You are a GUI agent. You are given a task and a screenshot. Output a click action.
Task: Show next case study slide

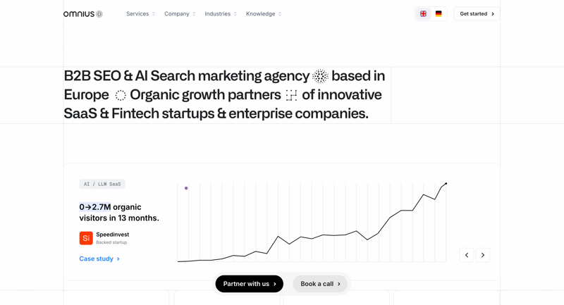pos(483,255)
